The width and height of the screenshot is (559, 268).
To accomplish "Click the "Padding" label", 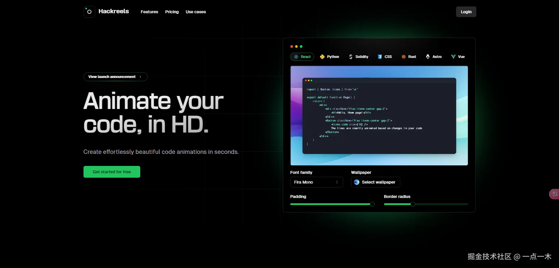I will point(298,197).
